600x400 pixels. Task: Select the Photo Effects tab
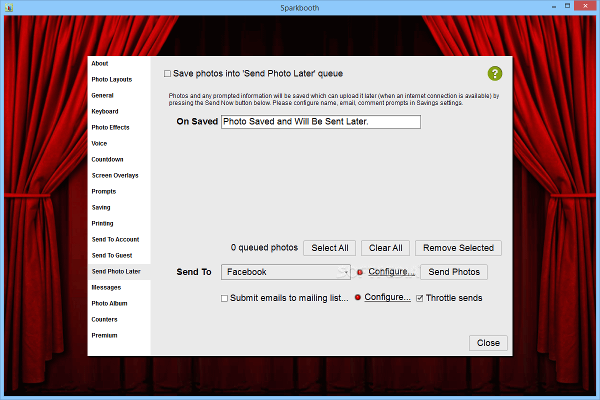(x=119, y=127)
